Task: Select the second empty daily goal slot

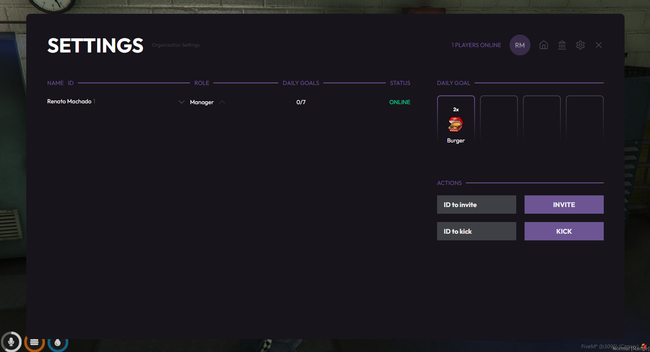Action: tap(499, 120)
